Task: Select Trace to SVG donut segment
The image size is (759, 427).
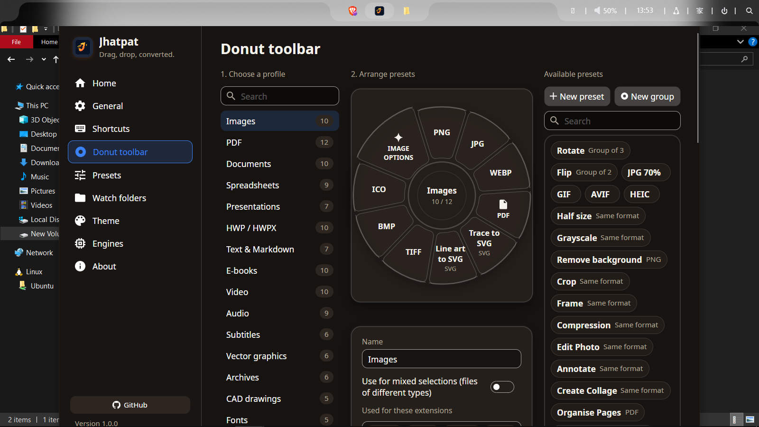Action: point(484,243)
